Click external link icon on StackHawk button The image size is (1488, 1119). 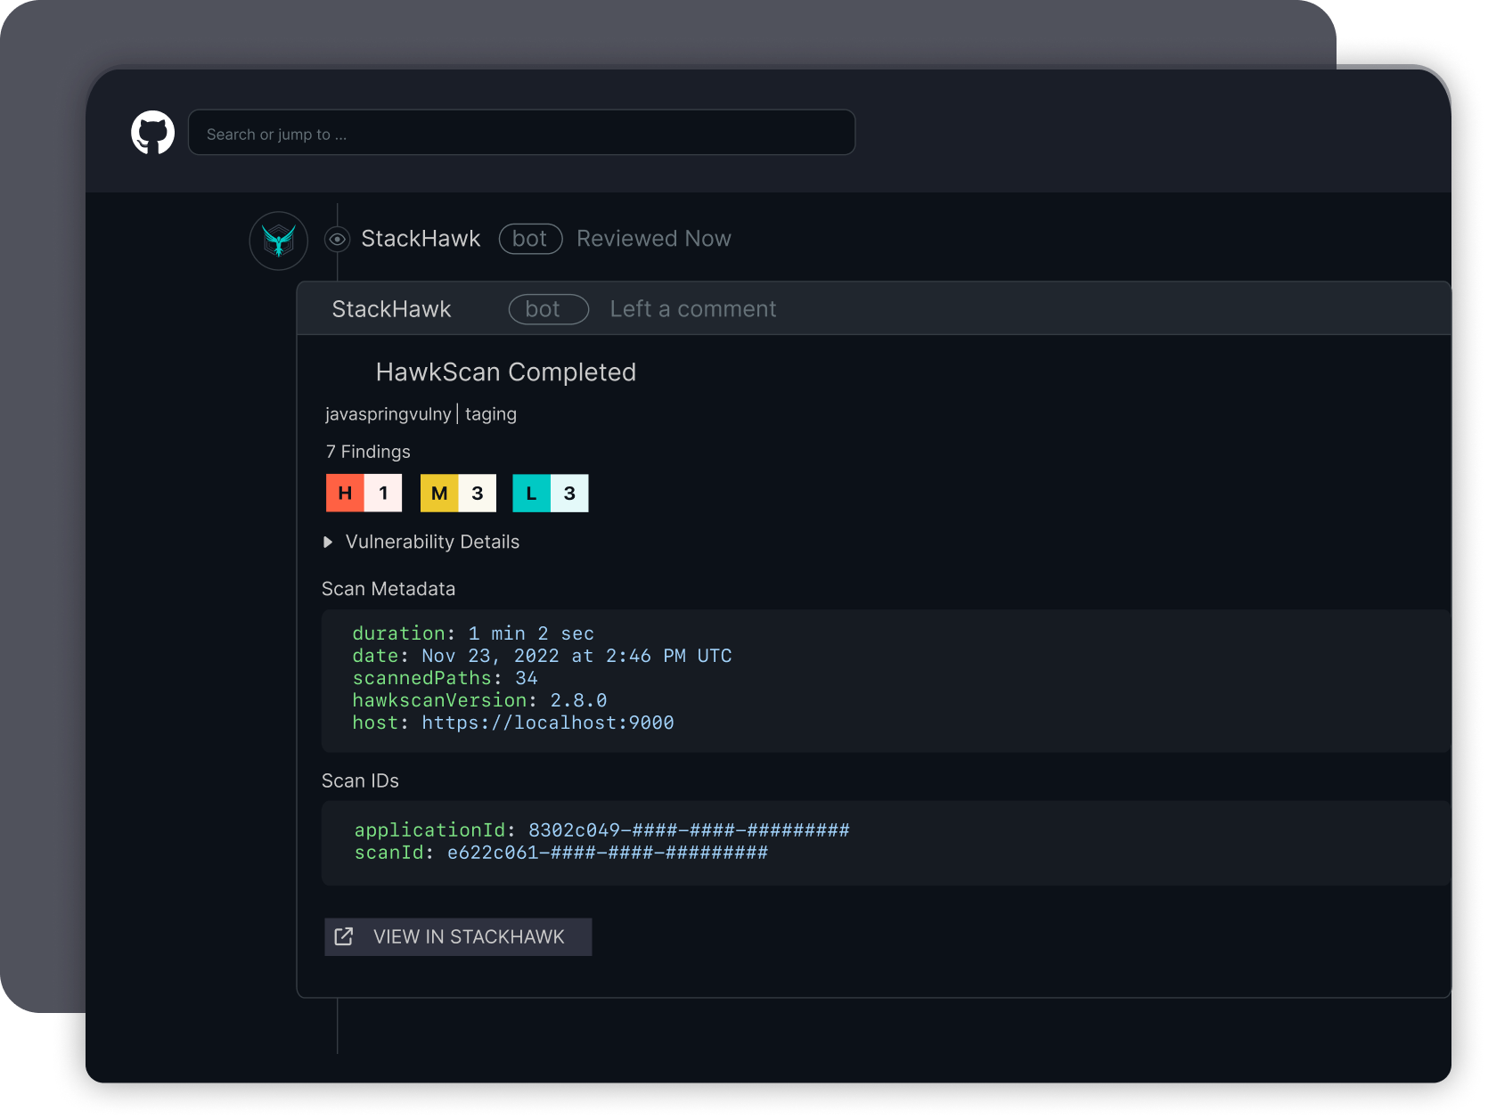tap(344, 936)
